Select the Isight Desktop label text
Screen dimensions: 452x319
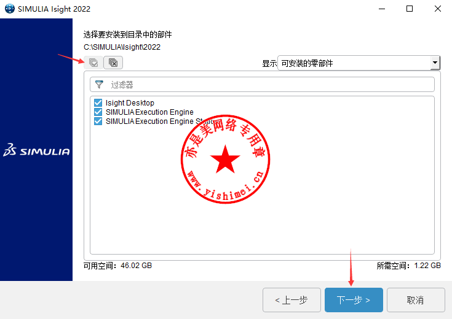130,102
